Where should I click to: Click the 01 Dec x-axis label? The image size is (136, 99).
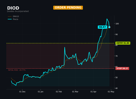[x=22, y=92]
